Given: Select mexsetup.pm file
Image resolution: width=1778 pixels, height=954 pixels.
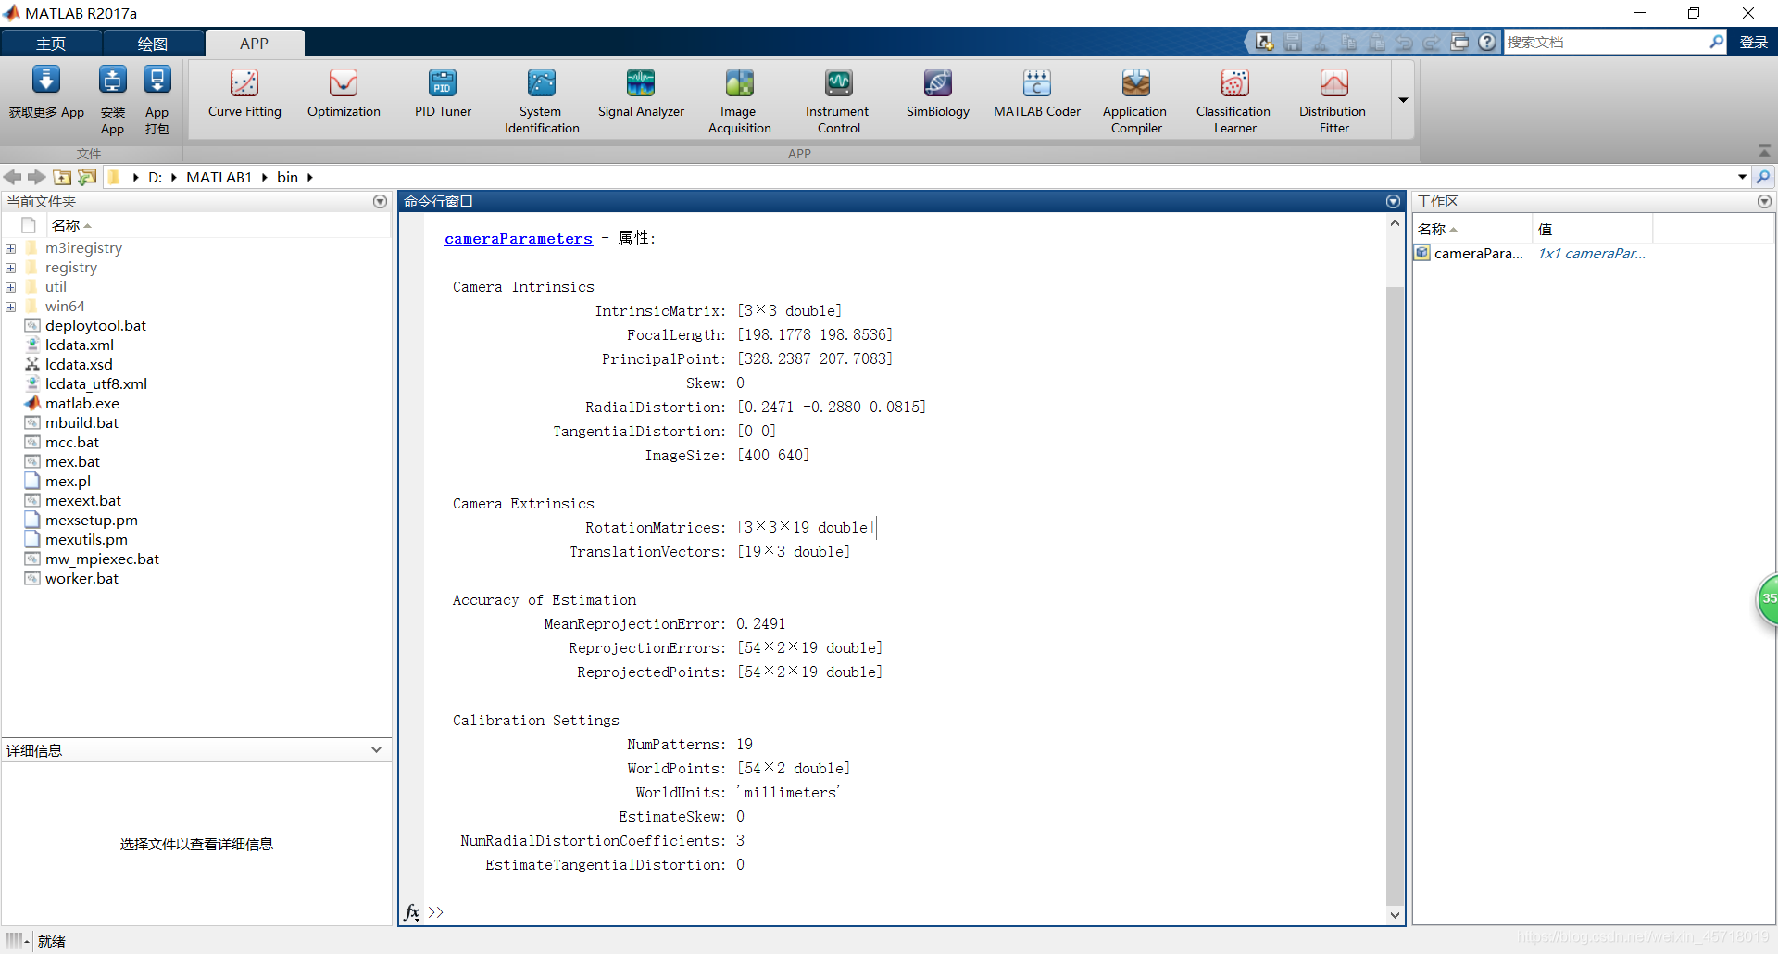Looking at the screenshot, I should (91, 521).
